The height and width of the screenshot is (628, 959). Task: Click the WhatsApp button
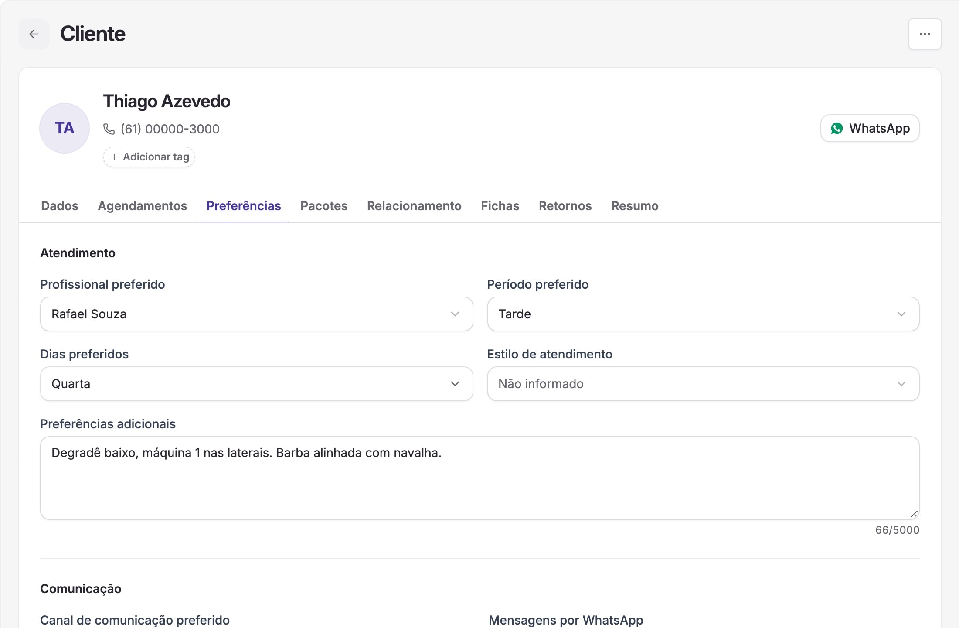pos(870,128)
